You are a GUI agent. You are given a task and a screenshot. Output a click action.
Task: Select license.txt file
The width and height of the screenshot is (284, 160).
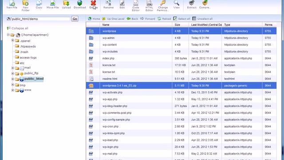(x=181, y=72)
